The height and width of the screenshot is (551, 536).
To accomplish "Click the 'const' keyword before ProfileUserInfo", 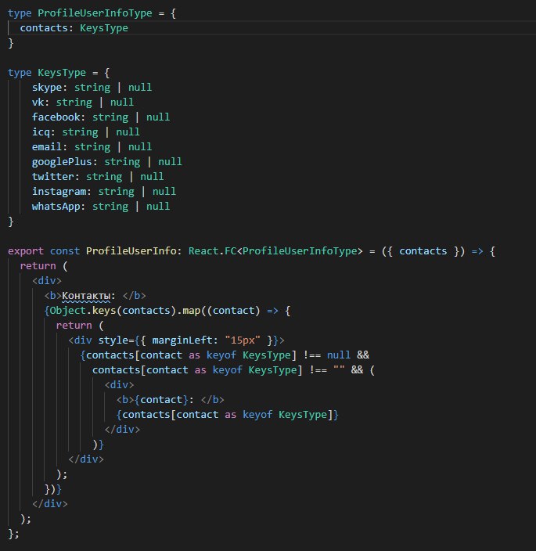I will click(65, 251).
